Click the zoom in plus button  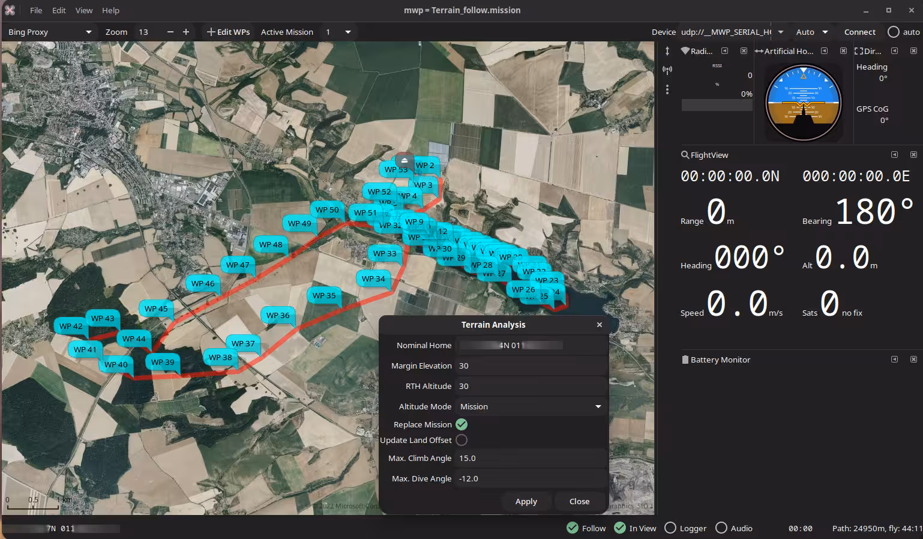pos(186,32)
